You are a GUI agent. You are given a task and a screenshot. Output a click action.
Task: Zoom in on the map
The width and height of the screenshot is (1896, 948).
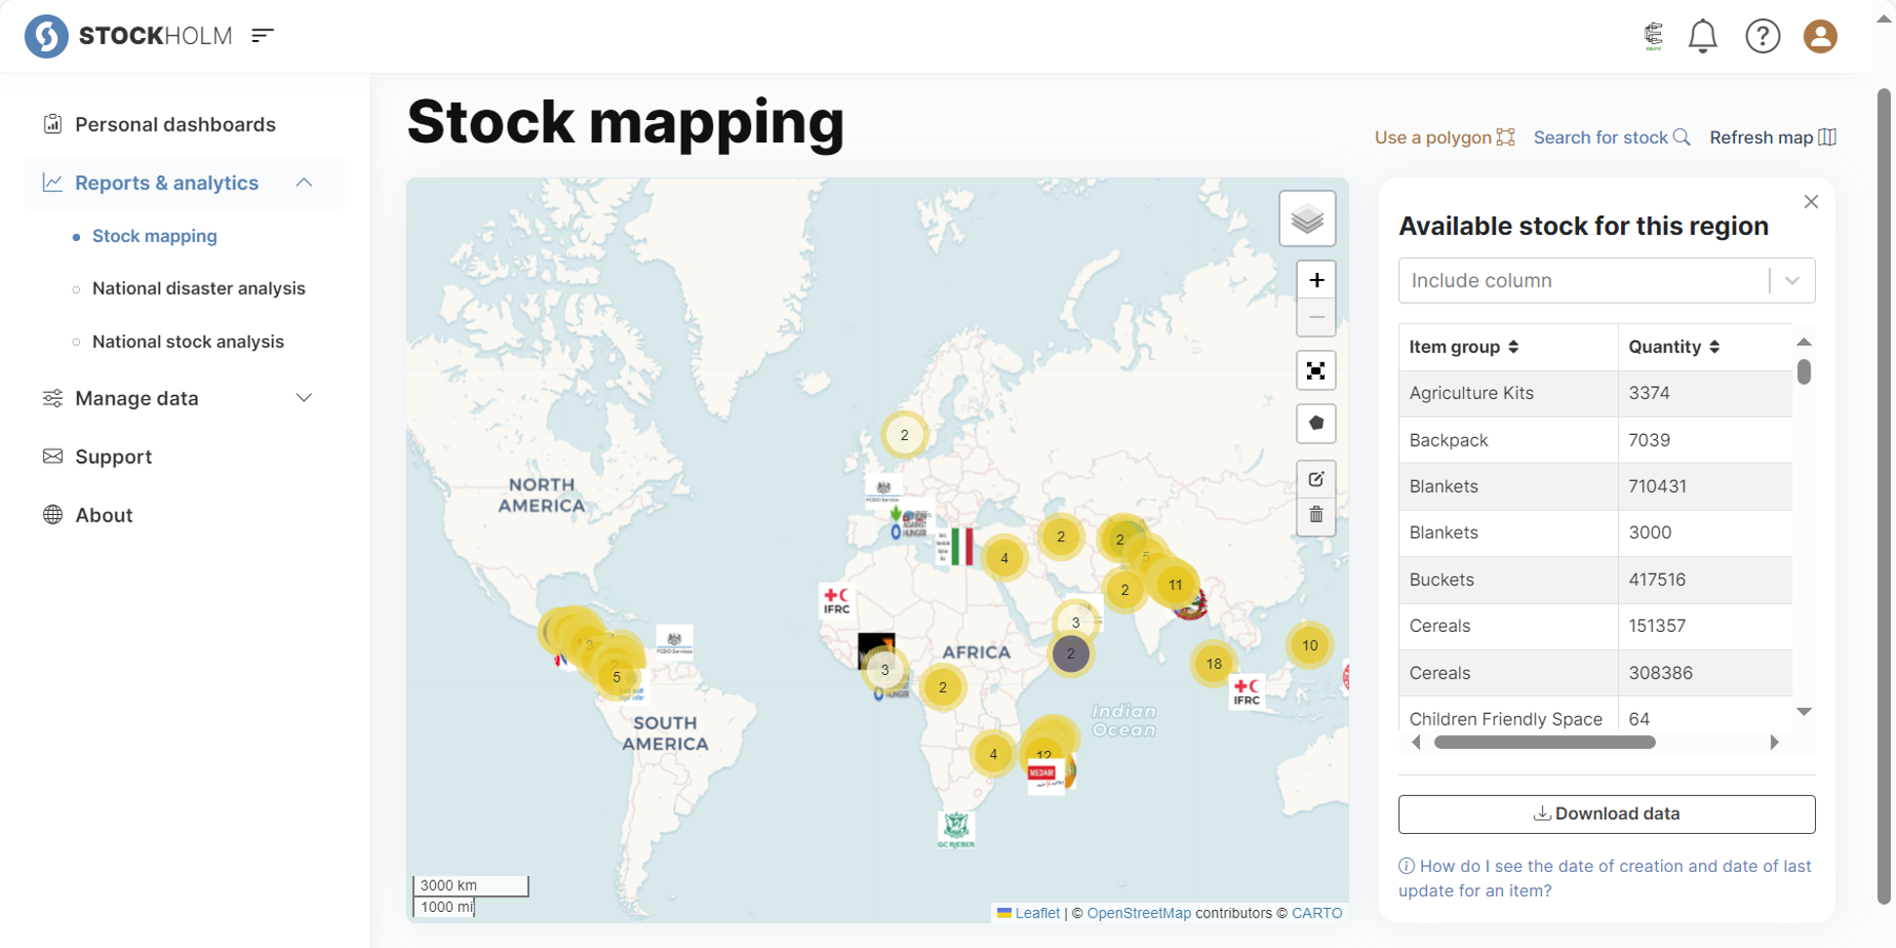pyautogui.click(x=1316, y=281)
